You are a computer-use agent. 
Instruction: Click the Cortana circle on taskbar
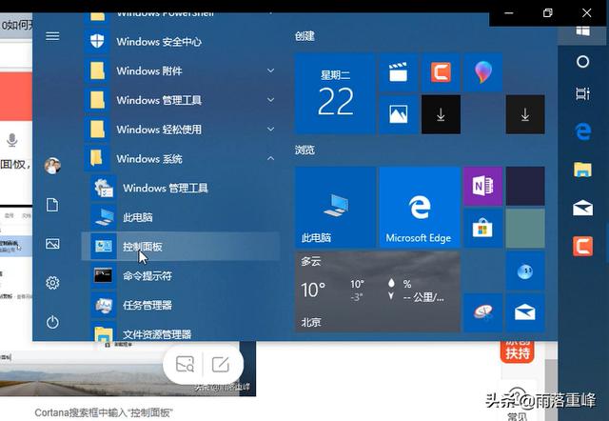click(x=582, y=61)
